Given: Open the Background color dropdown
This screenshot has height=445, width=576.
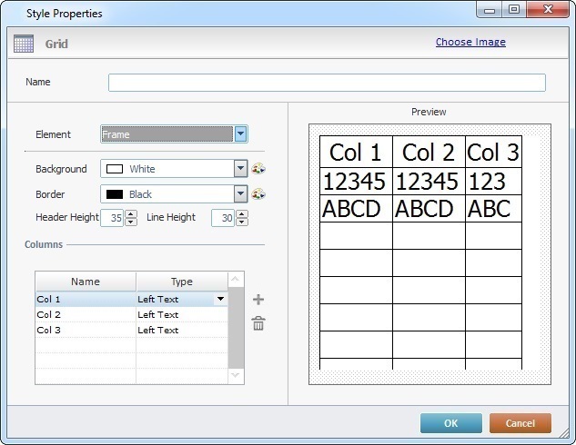Looking at the screenshot, I should (240, 169).
